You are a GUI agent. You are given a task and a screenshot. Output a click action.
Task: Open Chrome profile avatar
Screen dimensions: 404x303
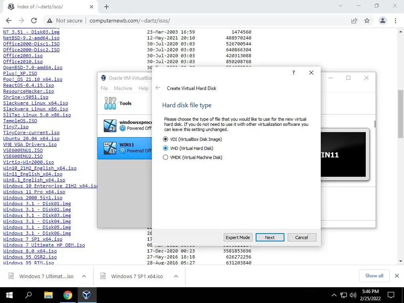(383, 21)
